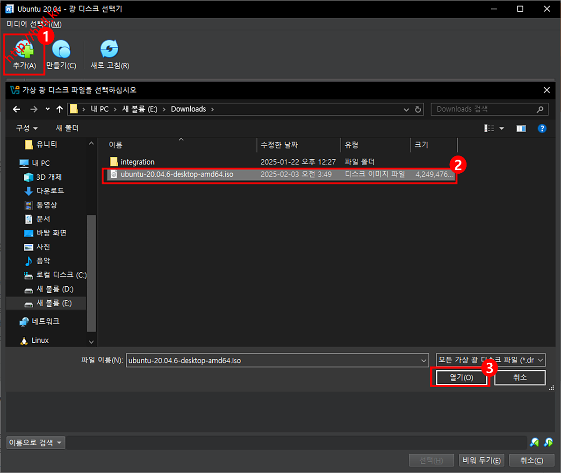Click 취소 in the file dialog

520,378
